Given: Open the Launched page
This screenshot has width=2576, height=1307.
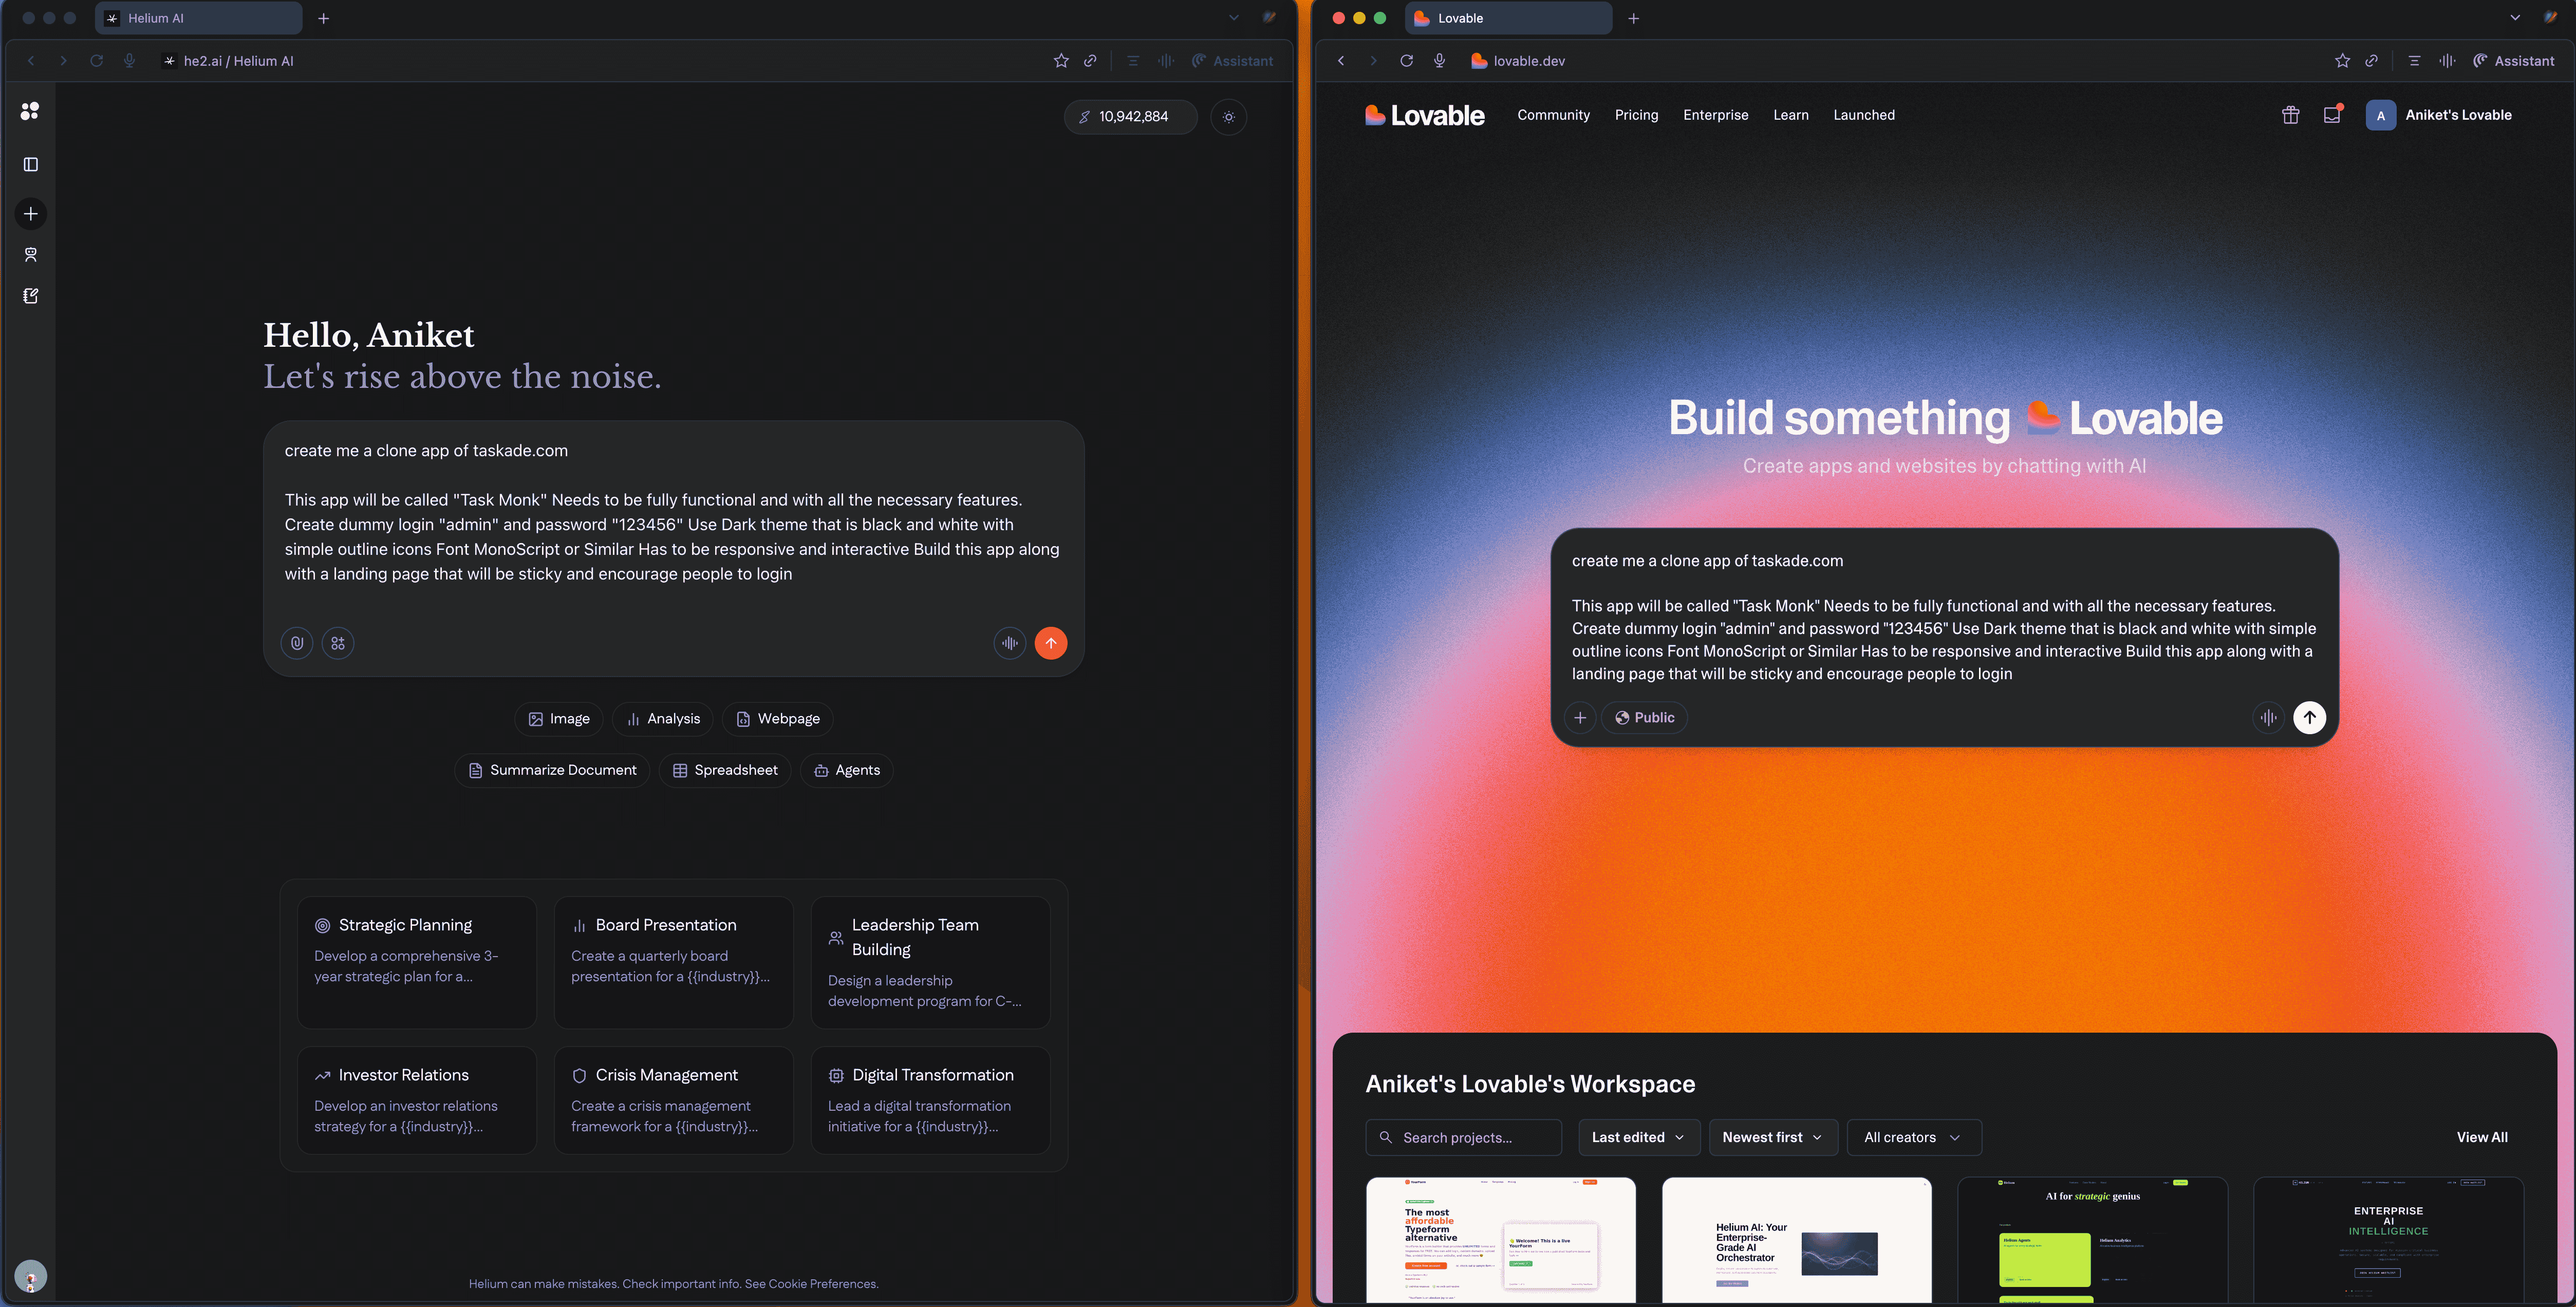Looking at the screenshot, I should pos(1863,115).
